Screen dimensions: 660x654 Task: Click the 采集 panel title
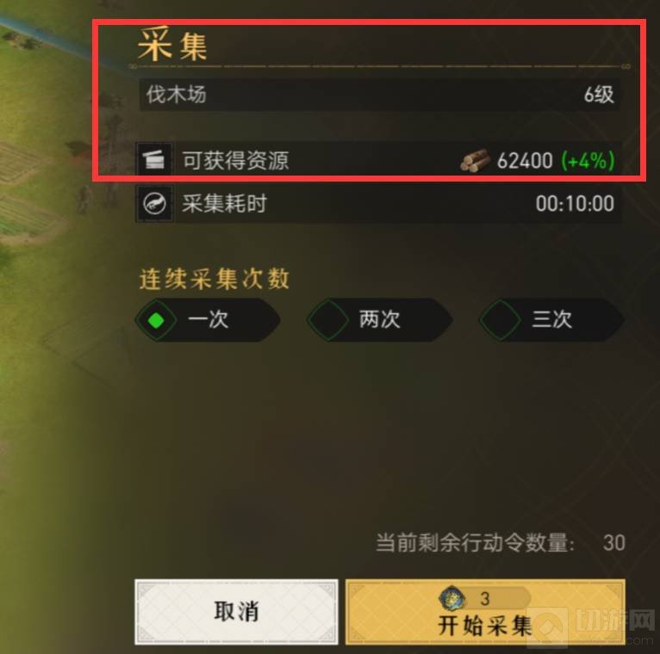click(x=172, y=44)
